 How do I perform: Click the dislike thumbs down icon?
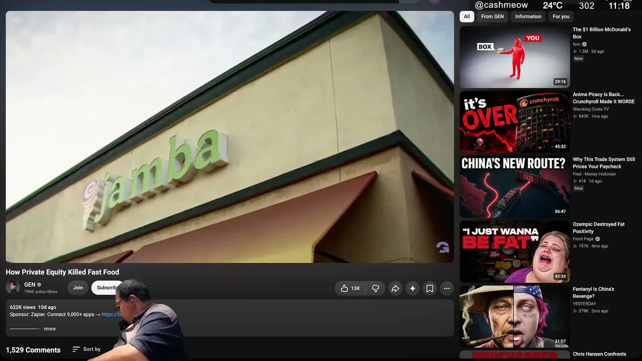pos(376,288)
